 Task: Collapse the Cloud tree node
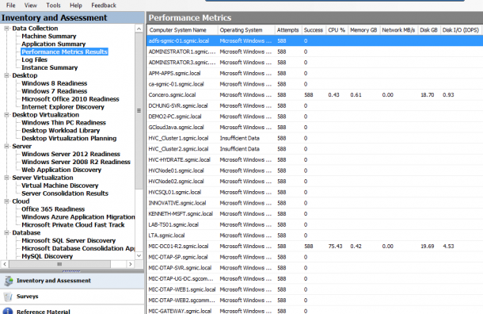6,201
